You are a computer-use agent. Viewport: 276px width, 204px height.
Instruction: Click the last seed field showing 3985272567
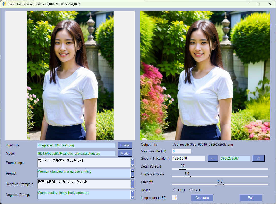click(x=235, y=158)
